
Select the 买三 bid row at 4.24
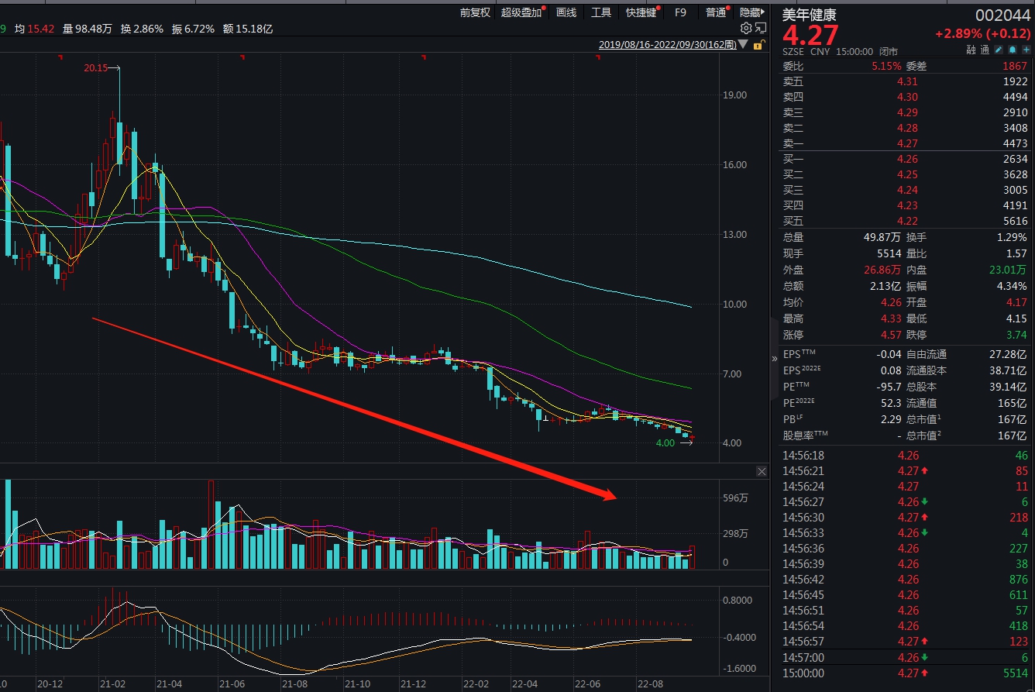(x=905, y=190)
